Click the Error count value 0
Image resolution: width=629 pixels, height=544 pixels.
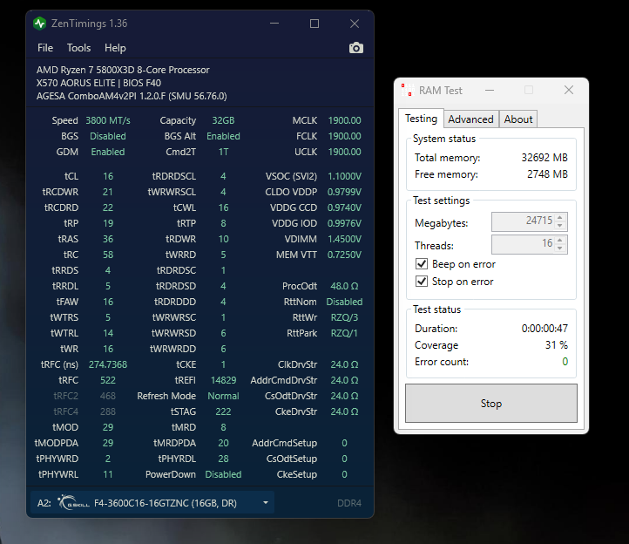pyautogui.click(x=565, y=362)
